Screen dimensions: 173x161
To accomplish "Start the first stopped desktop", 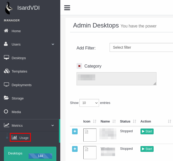I will point(147,131).
